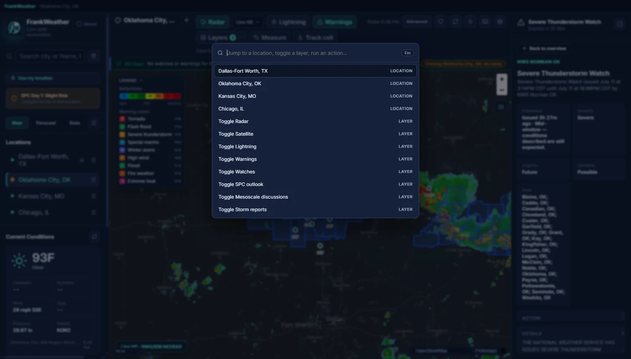
Task: Click the Warnings toolbar button
Action: pos(334,22)
